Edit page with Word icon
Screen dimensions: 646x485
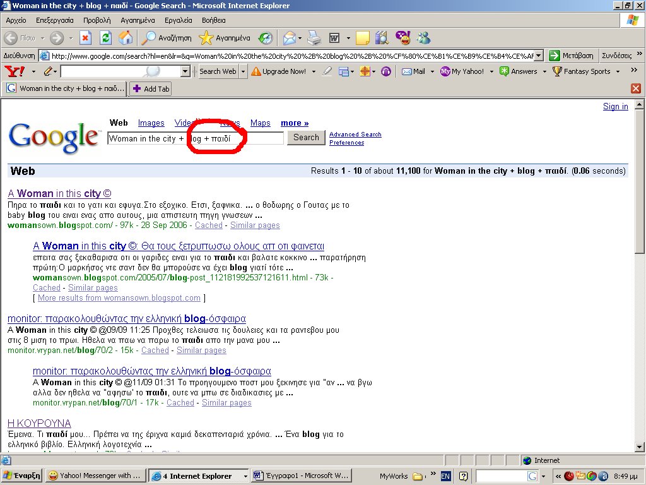pos(334,39)
